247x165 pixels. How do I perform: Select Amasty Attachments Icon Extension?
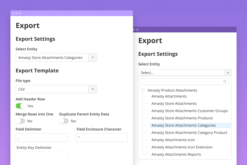[x=182, y=147]
